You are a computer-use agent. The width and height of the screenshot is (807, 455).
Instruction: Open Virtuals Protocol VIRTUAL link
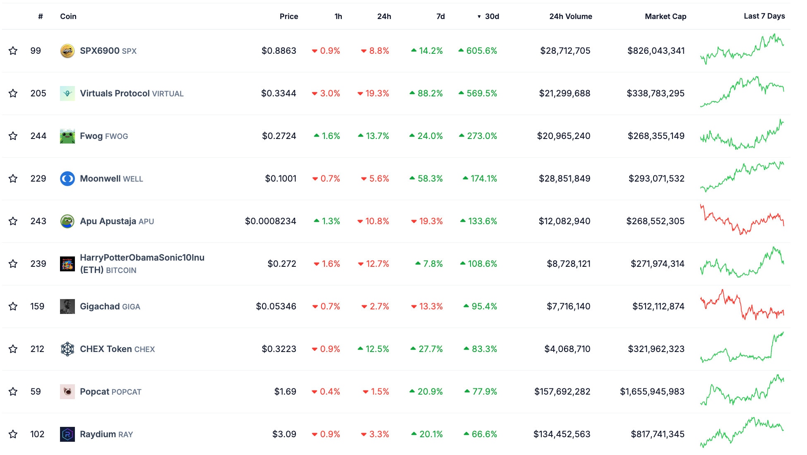click(132, 93)
